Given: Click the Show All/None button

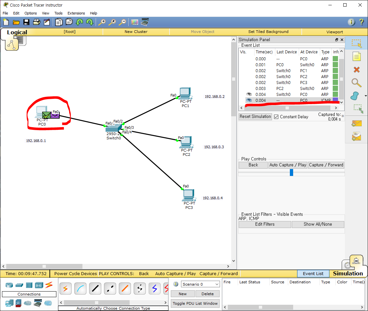Looking at the screenshot, I should 318,224.
